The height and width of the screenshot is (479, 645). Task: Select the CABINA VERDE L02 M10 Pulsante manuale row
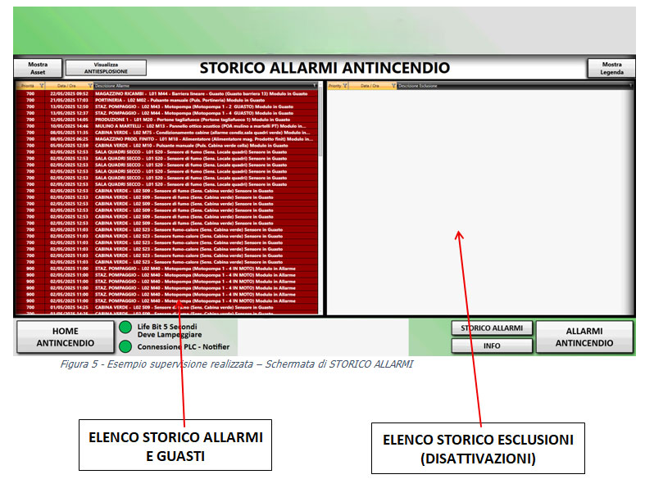click(166, 146)
